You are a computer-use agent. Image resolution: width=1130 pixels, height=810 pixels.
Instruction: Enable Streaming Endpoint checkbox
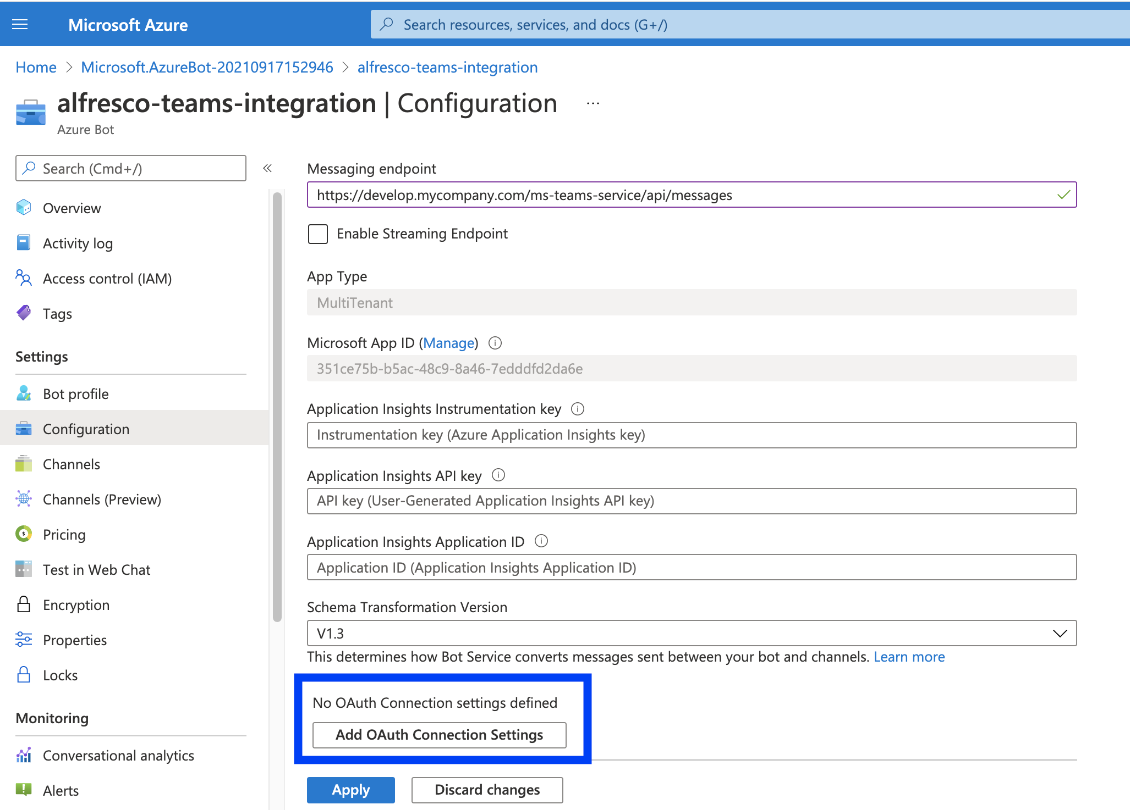click(x=318, y=234)
